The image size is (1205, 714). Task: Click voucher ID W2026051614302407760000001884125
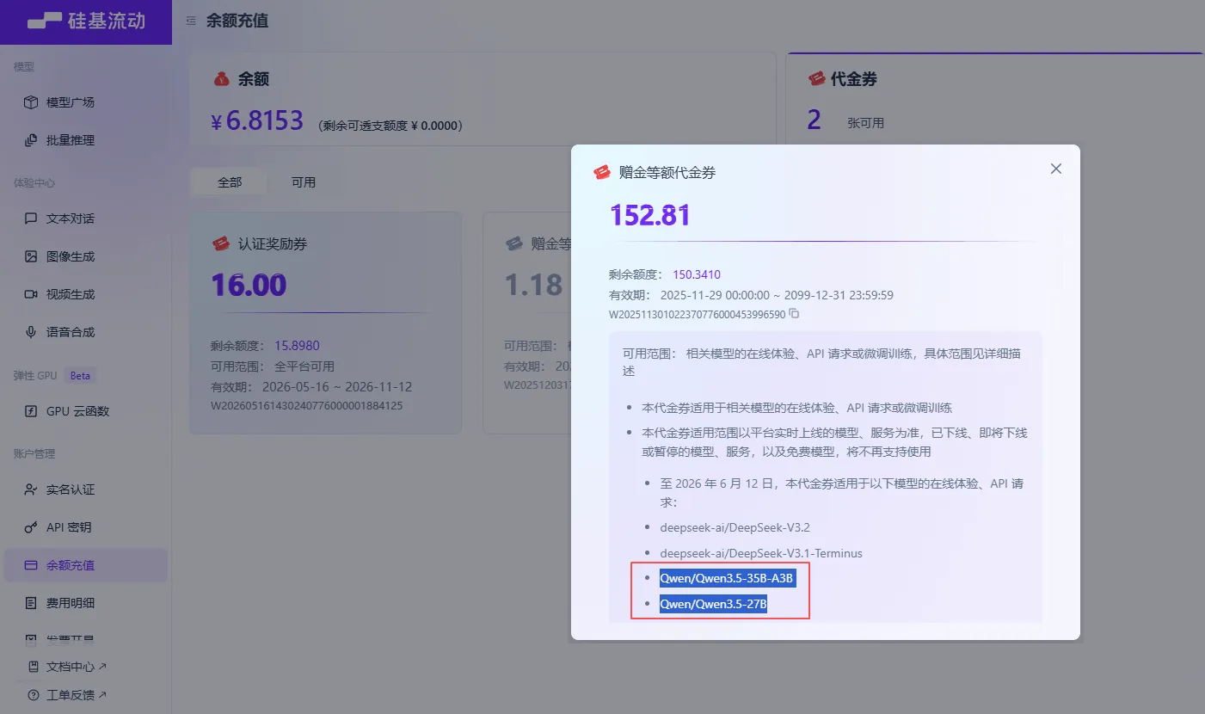click(307, 405)
